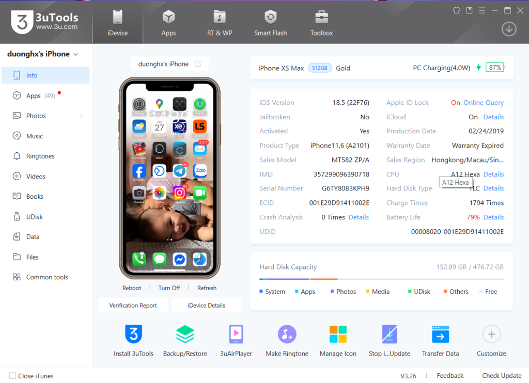The width and height of the screenshot is (529, 383).
Task: Open the Smart Flash tab
Action: [x=270, y=23]
